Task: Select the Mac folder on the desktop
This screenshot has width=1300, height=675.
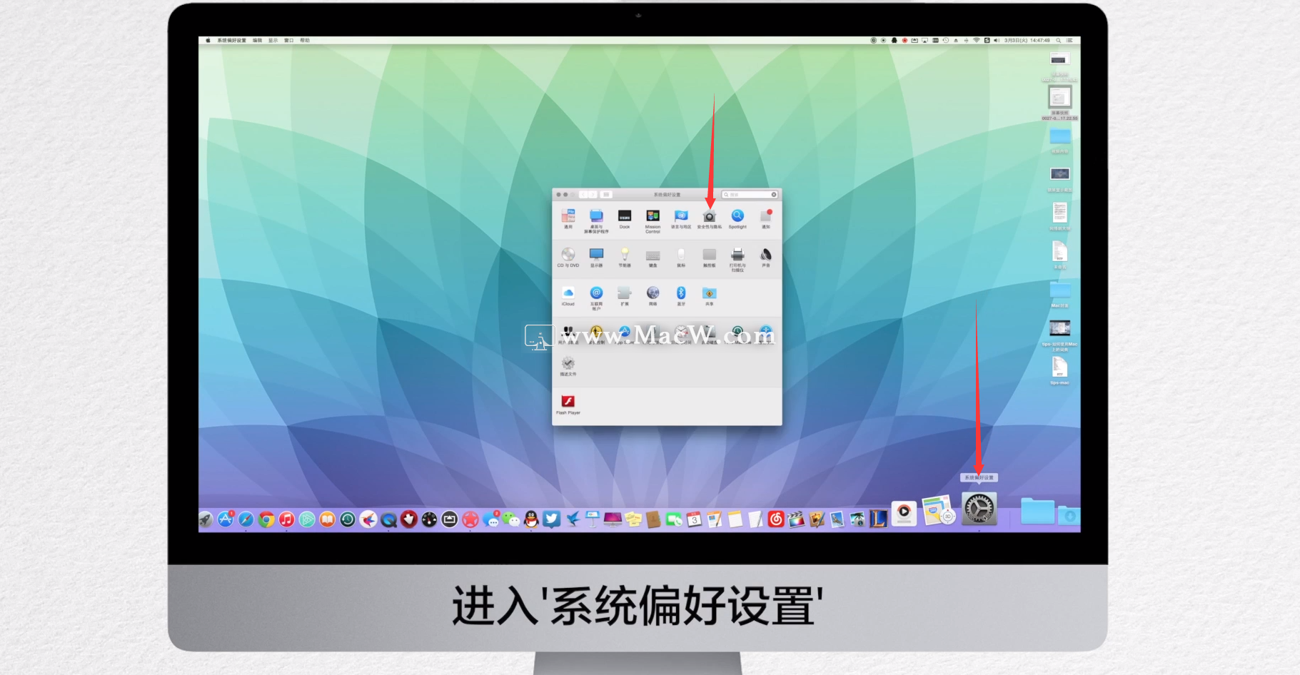Action: click(1059, 293)
